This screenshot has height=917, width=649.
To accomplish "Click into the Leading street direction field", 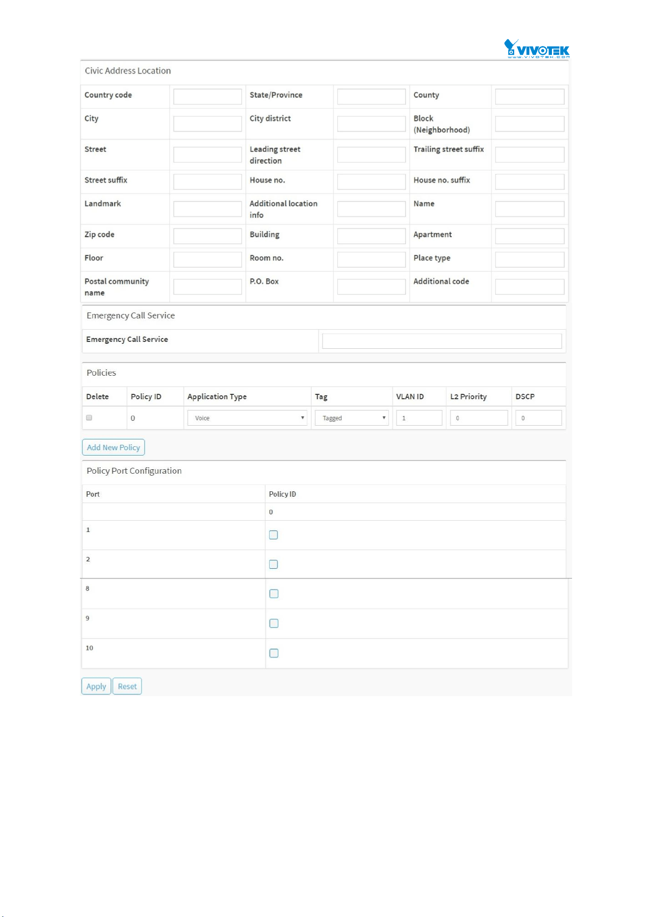I will click(x=372, y=155).
